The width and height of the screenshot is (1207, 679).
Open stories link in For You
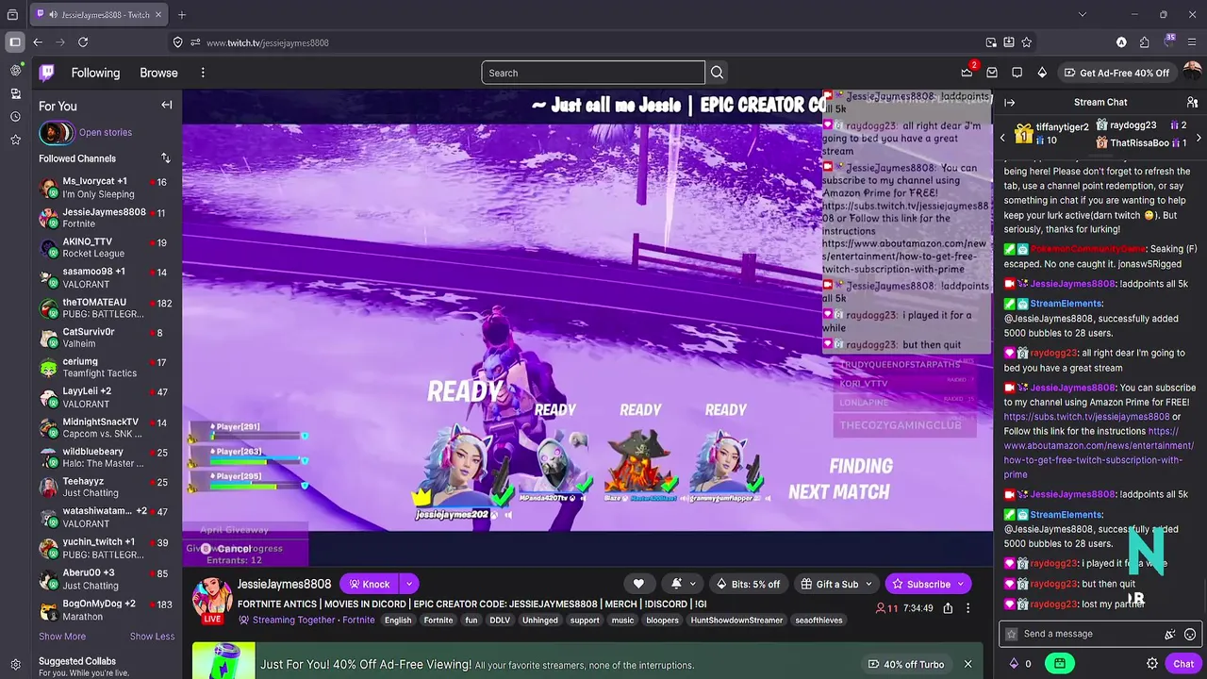(106, 132)
